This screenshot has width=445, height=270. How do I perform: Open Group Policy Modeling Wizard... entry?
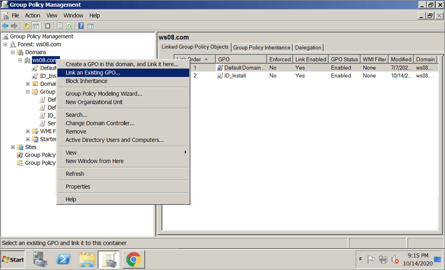123,94
